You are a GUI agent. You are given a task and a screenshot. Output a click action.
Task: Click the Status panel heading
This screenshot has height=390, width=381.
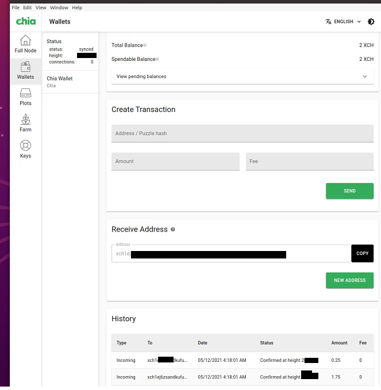pyautogui.click(x=54, y=41)
